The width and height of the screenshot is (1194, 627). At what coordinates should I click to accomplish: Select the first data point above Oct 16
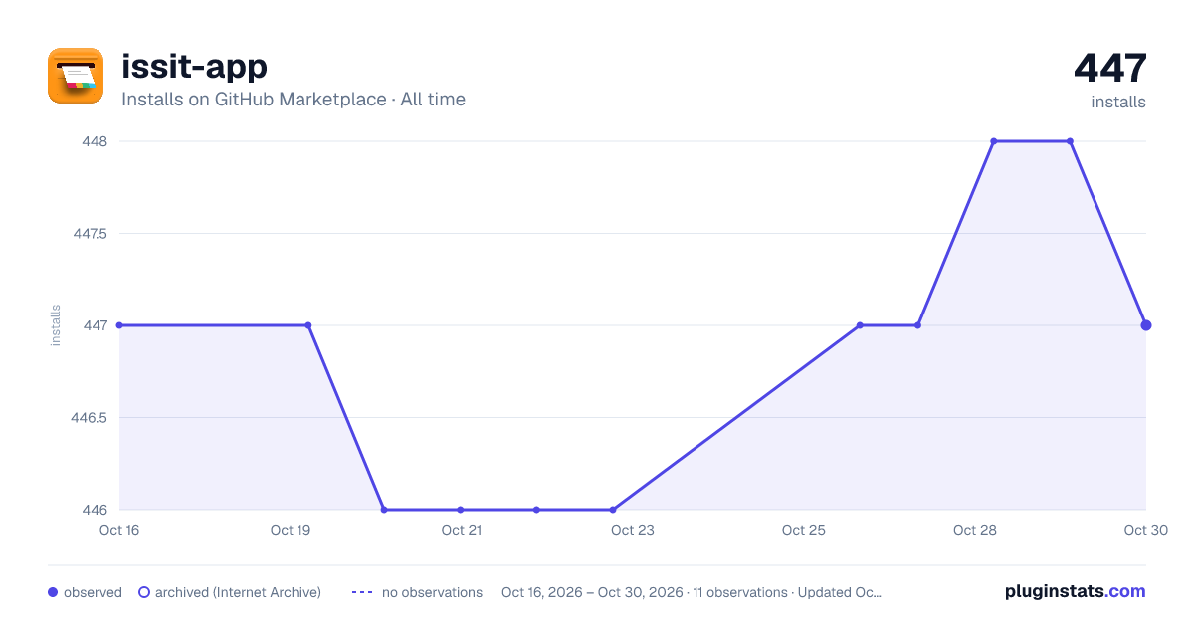(119, 325)
